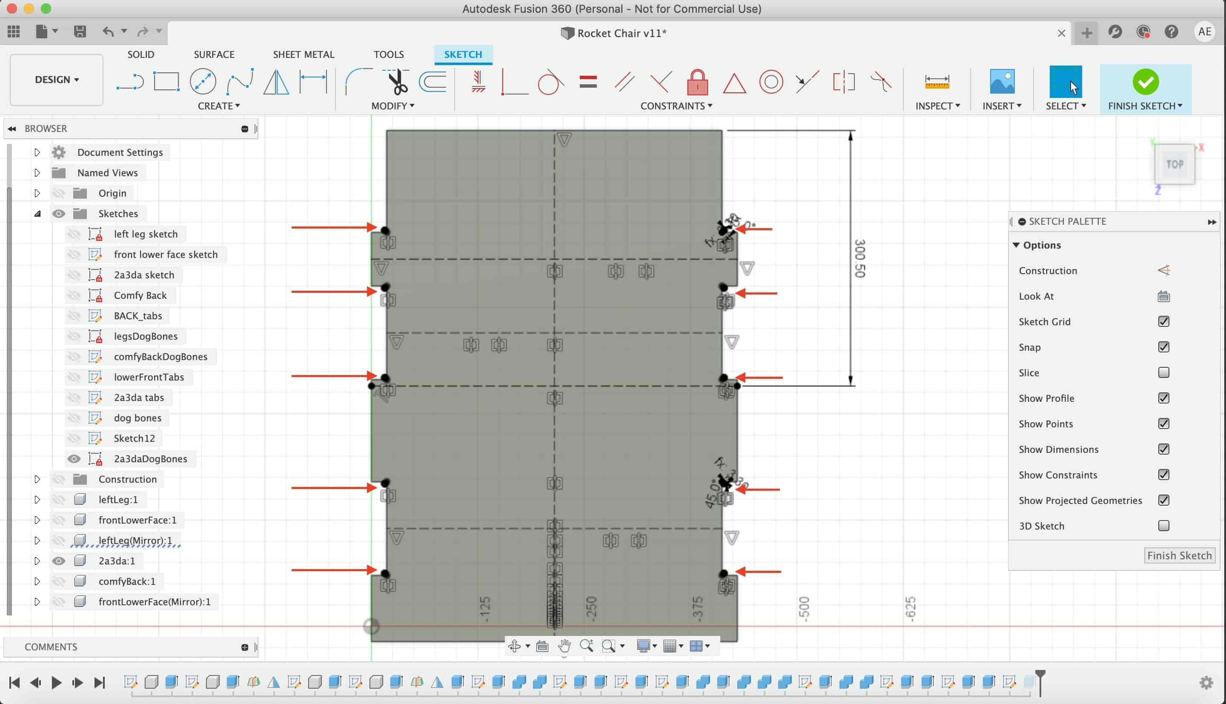
Task: Click the FINISH SKETCH toolbar button
Action: 1145,89
